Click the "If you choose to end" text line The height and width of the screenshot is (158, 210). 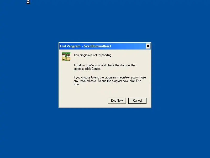pyautogui.click(x=109, y=77)
